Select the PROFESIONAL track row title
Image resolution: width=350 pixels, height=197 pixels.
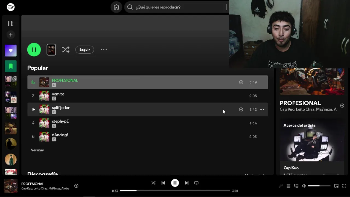pos(65,80)
